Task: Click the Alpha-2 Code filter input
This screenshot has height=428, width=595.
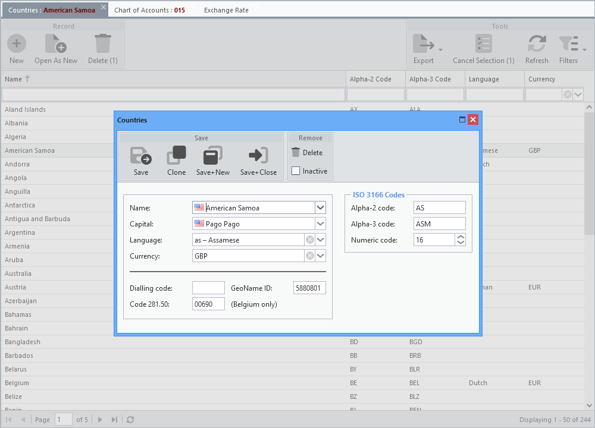Action: coord(375,95)
